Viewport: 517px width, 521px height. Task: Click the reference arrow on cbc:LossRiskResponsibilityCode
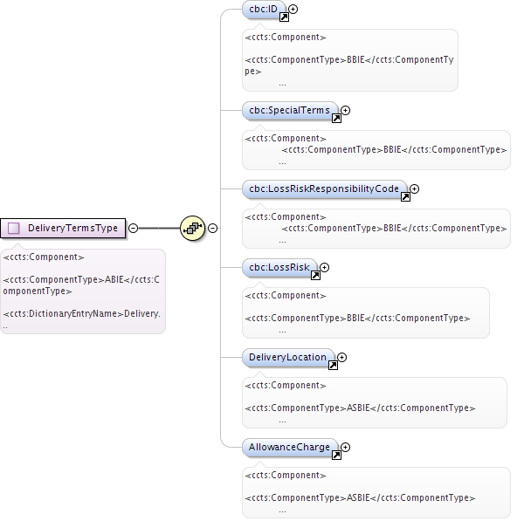tap(405, 196)
